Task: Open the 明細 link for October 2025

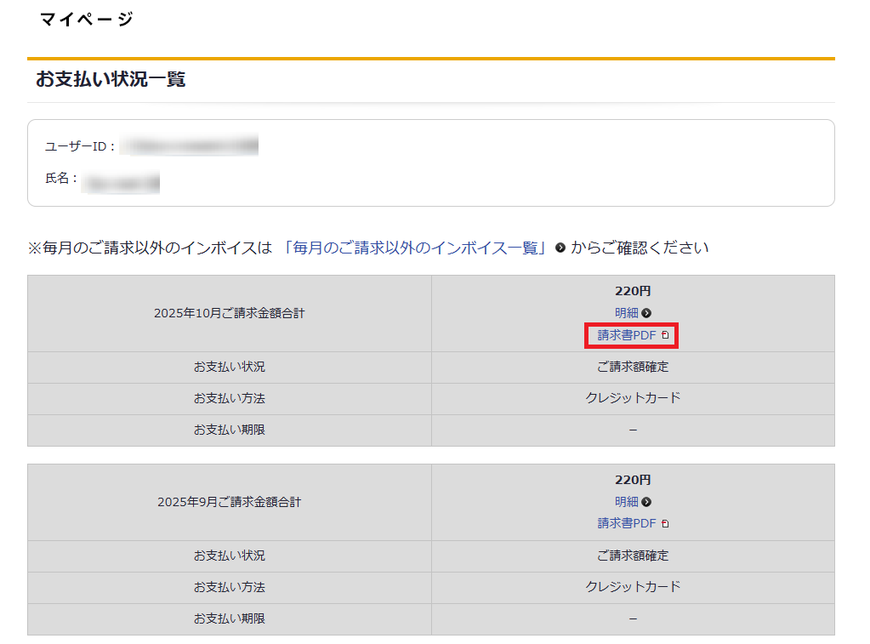Action: [x=626, y=313]
